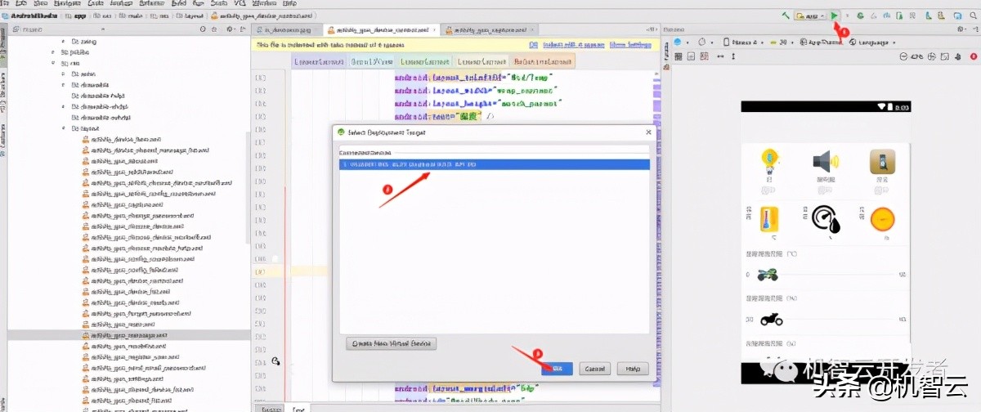
Task: Click the speaker icon in phone preview
Action: click(825, 161)
